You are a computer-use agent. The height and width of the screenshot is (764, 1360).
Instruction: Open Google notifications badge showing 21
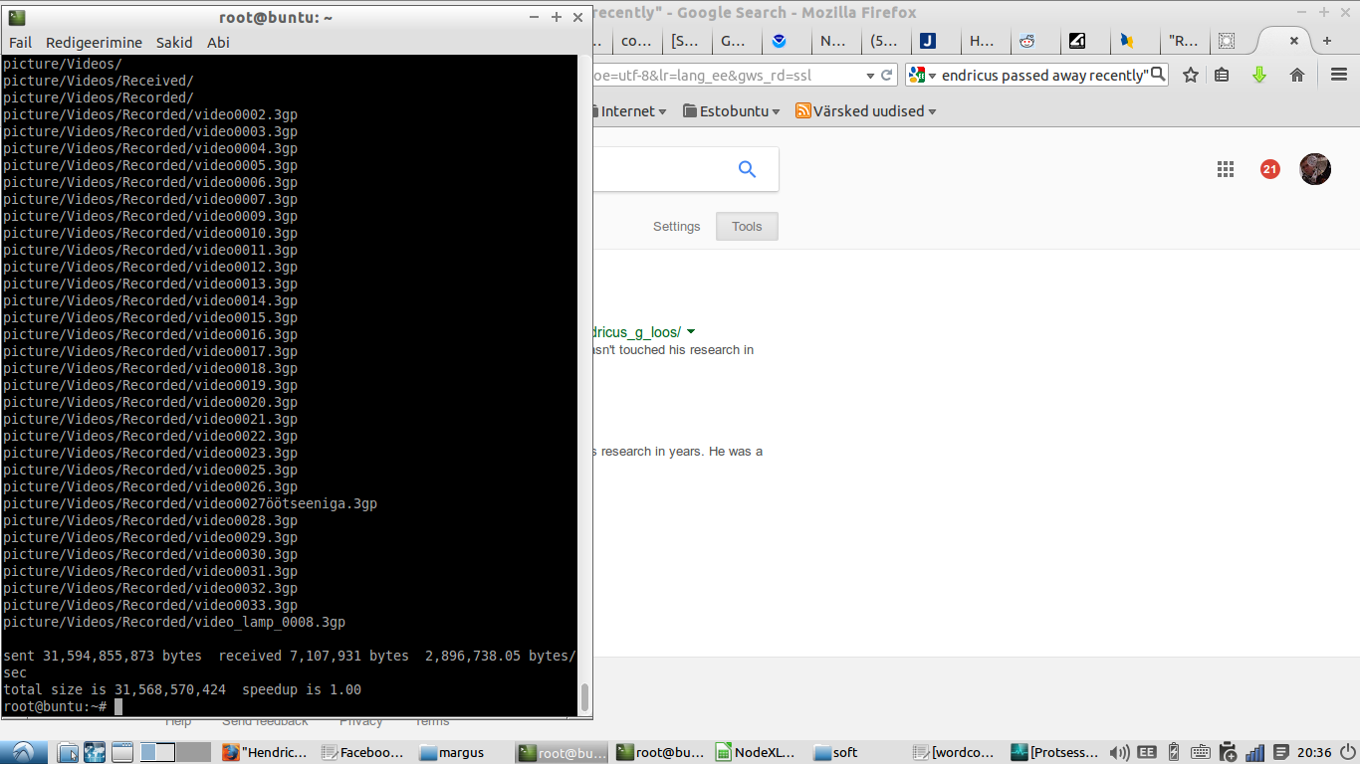1269,169
